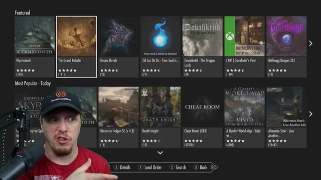
Task: Open mod Details from the bottom bar
Action: coord(125,167)
